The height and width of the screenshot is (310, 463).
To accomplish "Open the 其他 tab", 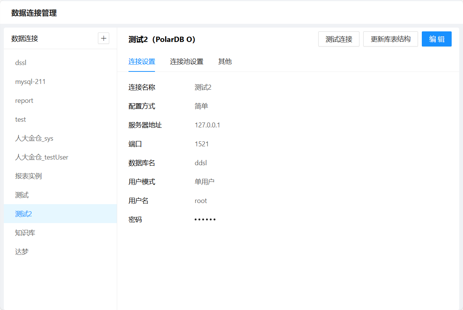I will coord(225,62).
